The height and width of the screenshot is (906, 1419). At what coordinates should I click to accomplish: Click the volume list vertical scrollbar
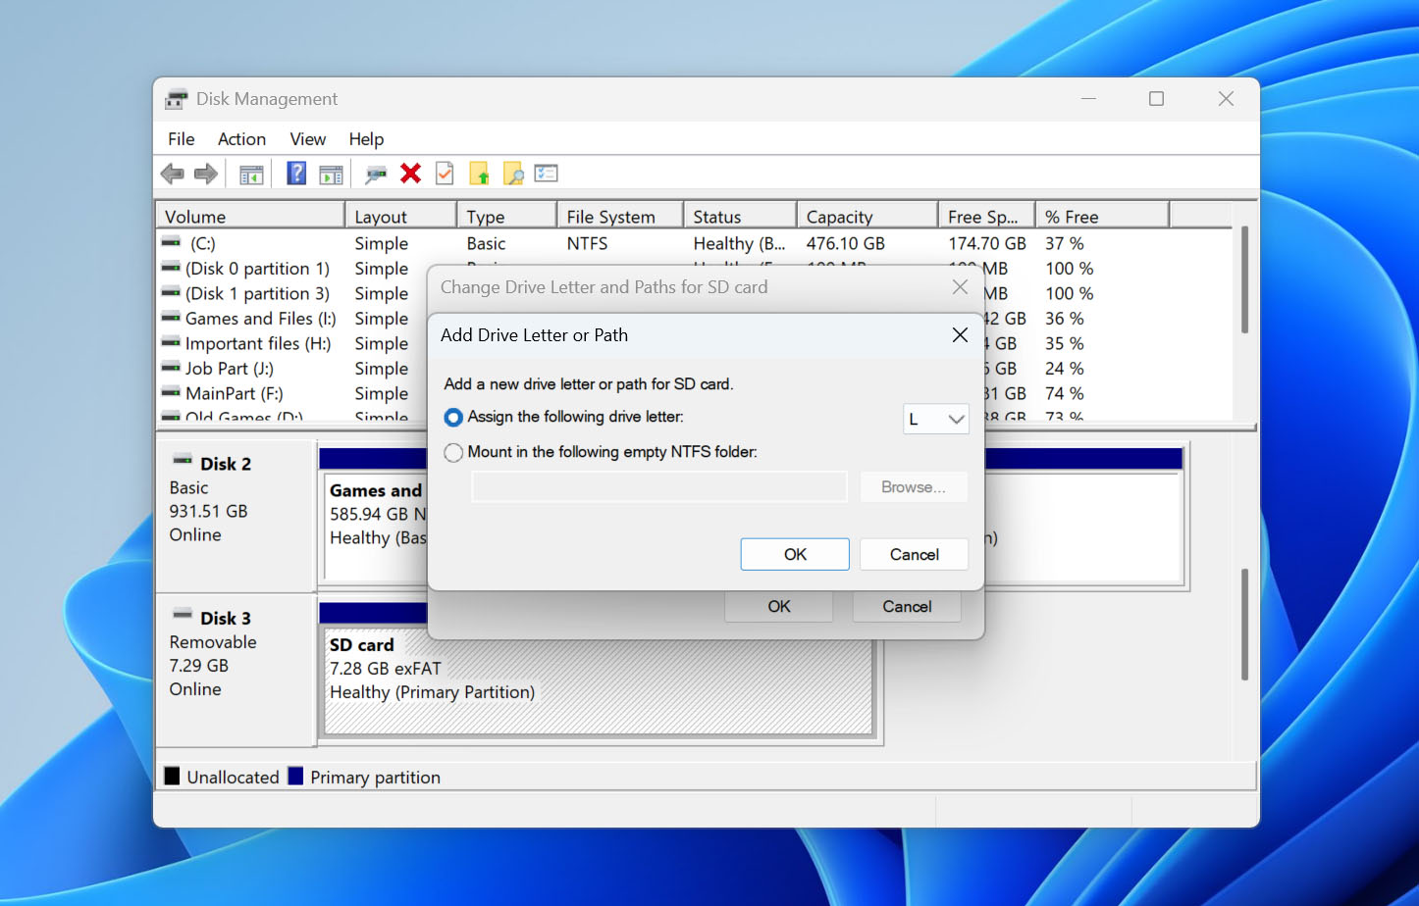tap(1244, 279)
